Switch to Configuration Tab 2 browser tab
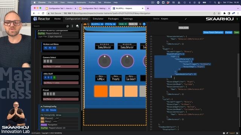This screenshot has height=135, width=241. tap(95, 8)
